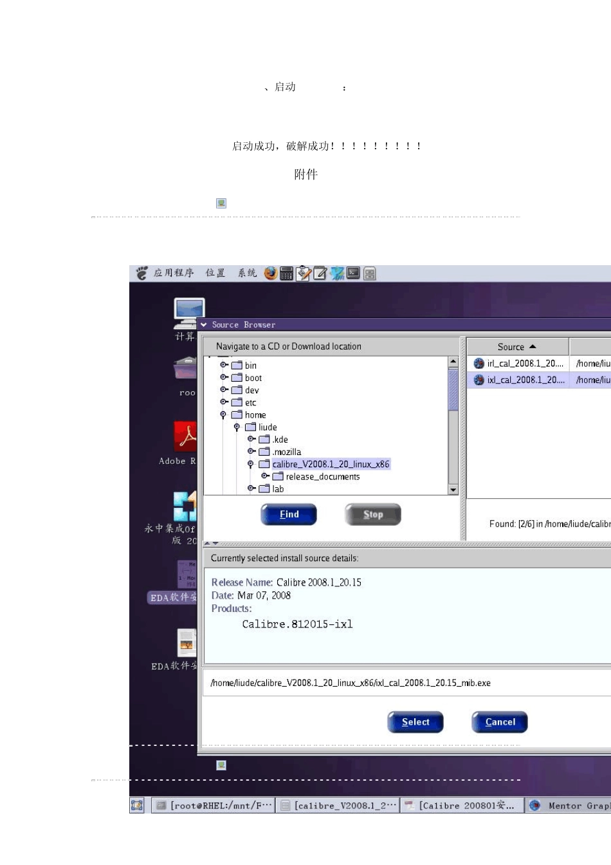The width and height of the screenshot is (611, 865).
Task: Expand the .mozilla folder node
Action: coord(251,451)
